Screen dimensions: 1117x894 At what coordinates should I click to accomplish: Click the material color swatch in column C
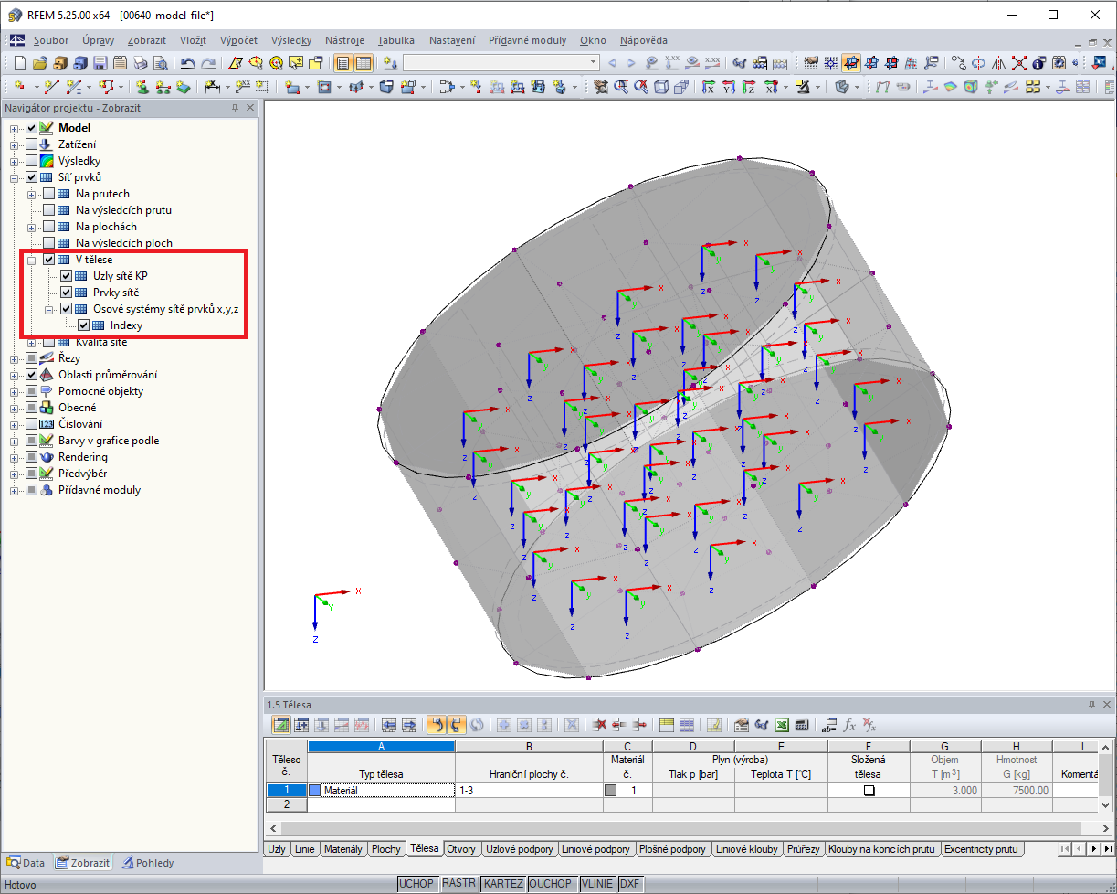pyautogui.click(x=610, y=791)
